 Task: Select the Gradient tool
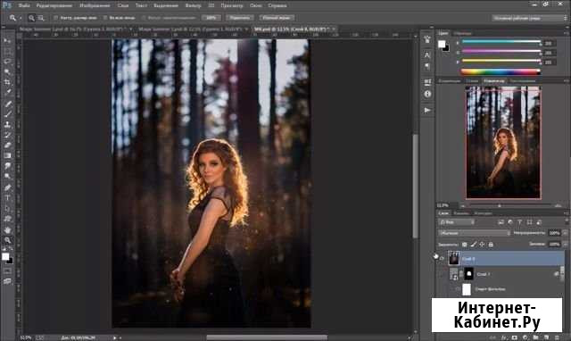click(7, 155)
